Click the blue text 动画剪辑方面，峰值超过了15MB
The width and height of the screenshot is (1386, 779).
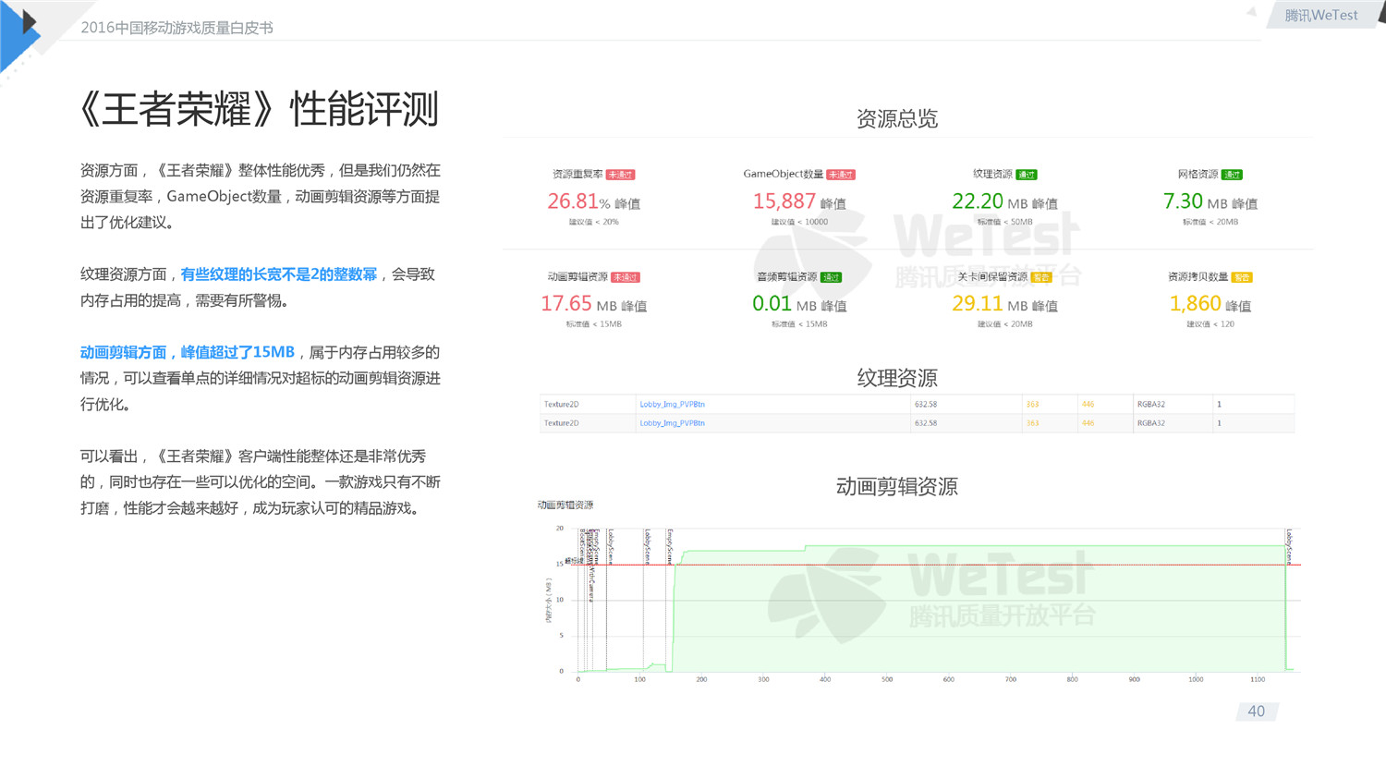[x=187, y=352]
